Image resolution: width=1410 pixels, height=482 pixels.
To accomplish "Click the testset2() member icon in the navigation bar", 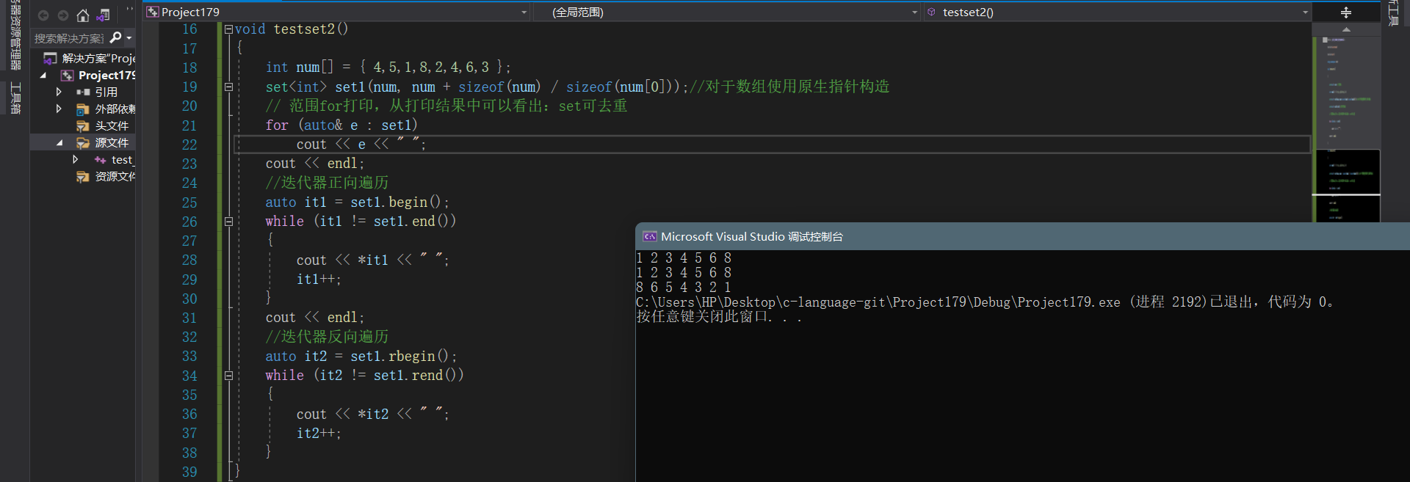I will click(931, 12).
